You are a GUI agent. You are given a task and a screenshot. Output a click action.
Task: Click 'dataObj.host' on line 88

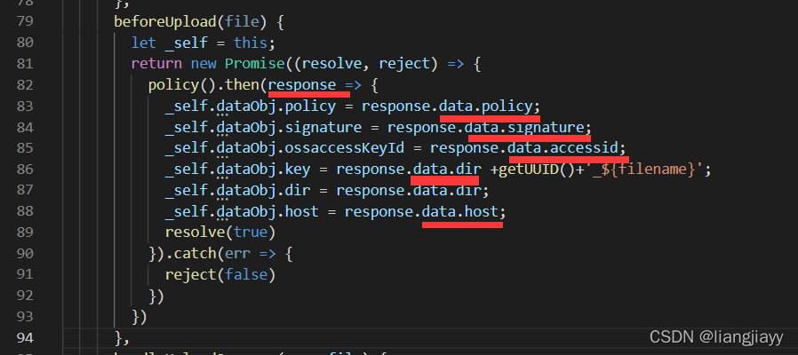pyautogui.click(x=267, y=211)
